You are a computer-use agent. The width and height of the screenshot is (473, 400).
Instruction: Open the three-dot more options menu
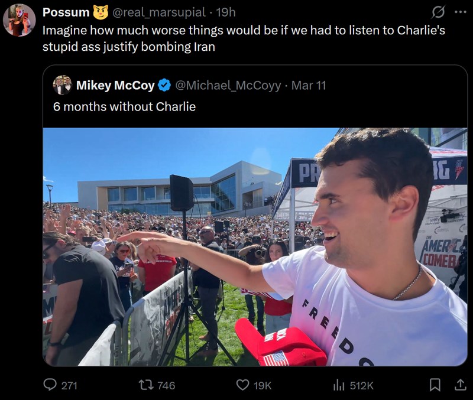[460, 12]
